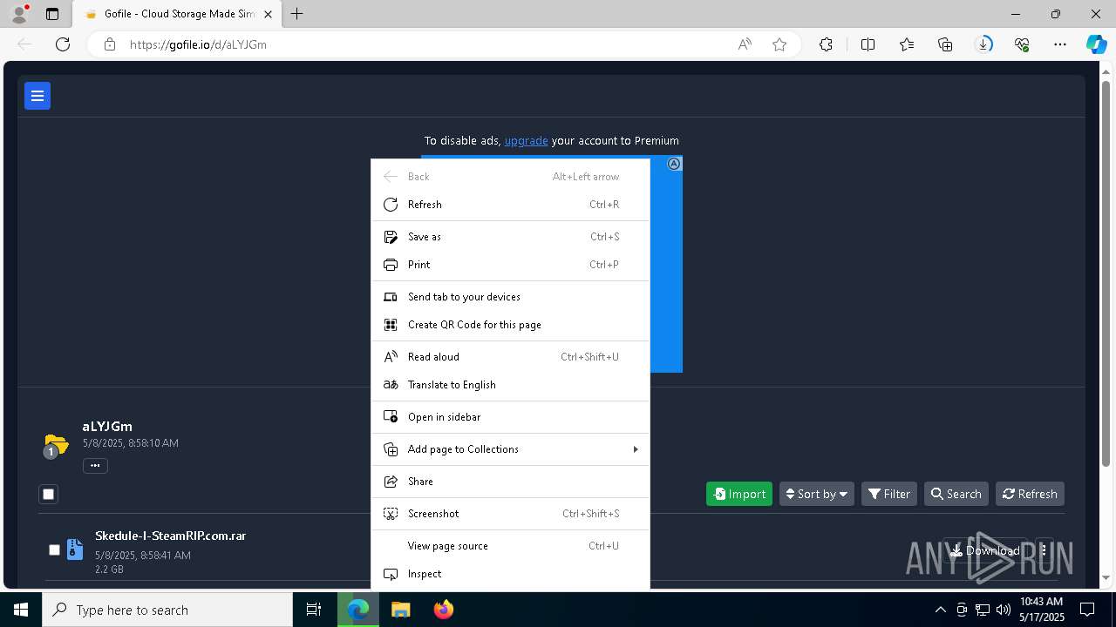
Task: Click the taskbar search box
Action: coord(167,610)
